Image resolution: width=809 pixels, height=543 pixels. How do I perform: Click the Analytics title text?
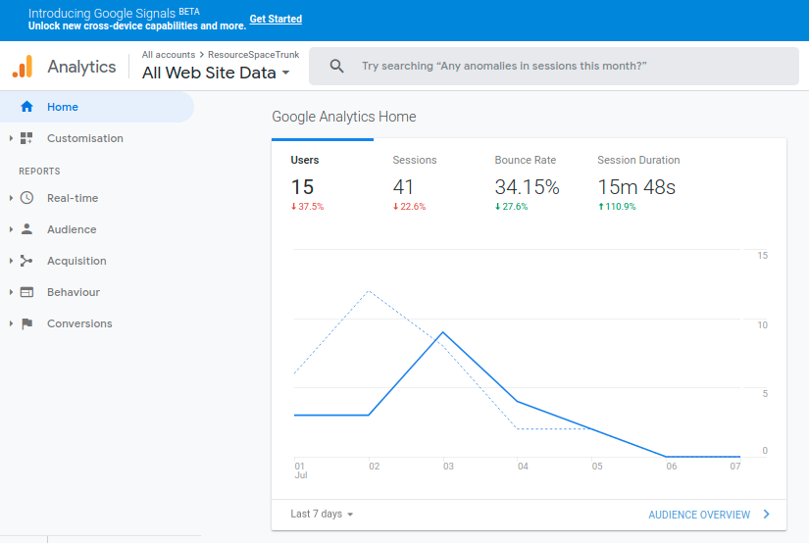[x=81, y=67]
